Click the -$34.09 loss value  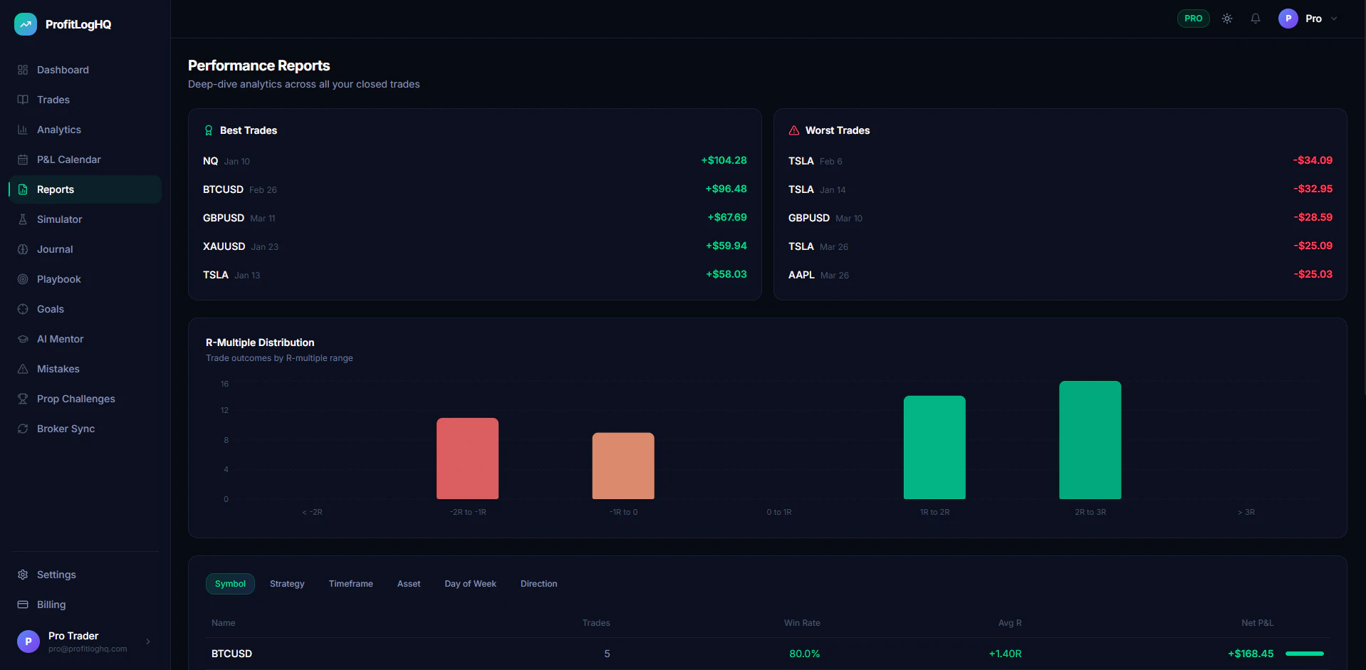[x=1313, y=160]
